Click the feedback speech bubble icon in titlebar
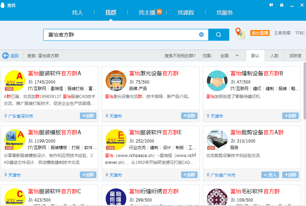306x206 pixels. 271,5
